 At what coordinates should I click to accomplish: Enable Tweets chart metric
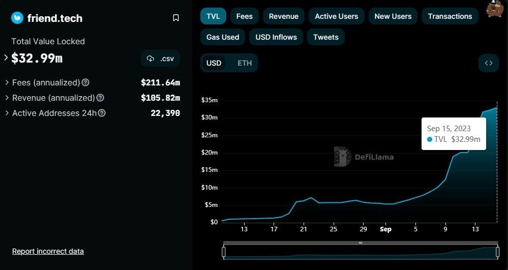pos(325,37)
